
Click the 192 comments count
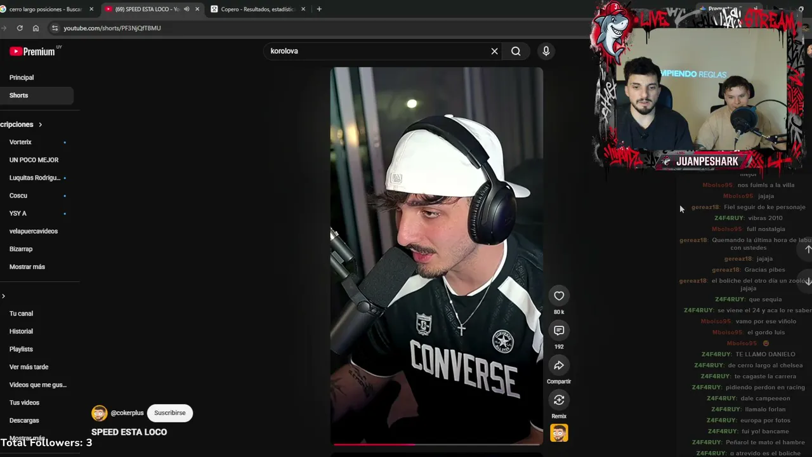click(x=559, y=347)
